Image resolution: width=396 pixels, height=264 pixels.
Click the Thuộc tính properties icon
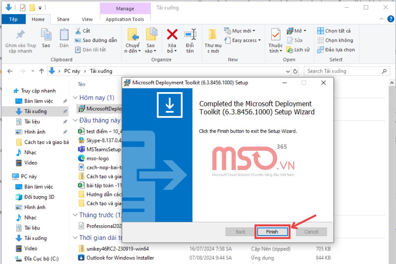(275, 41)
